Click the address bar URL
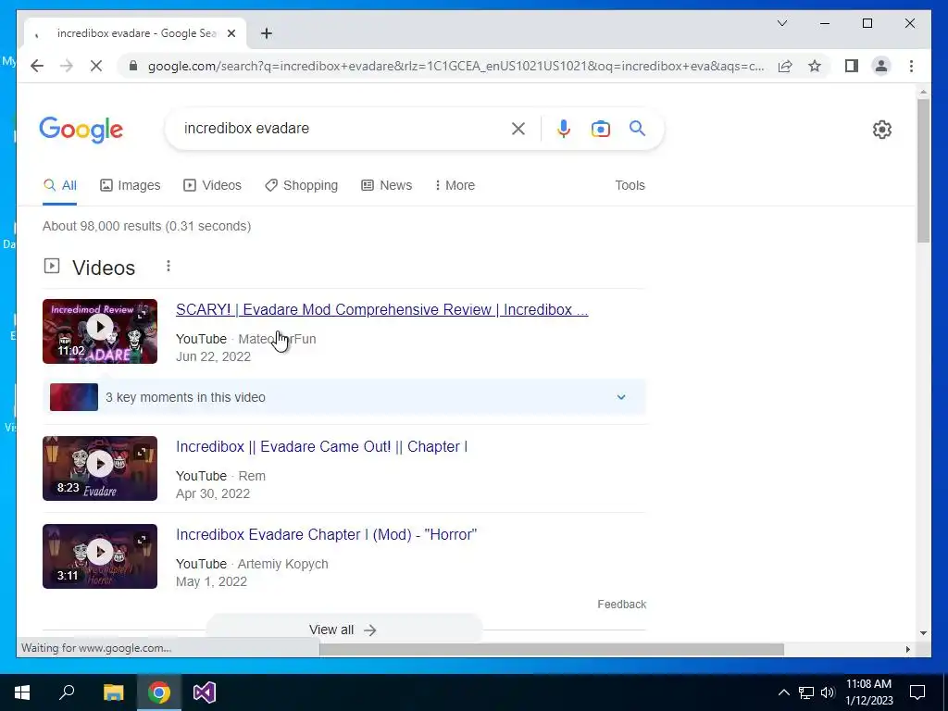 (x=455, y=66)
